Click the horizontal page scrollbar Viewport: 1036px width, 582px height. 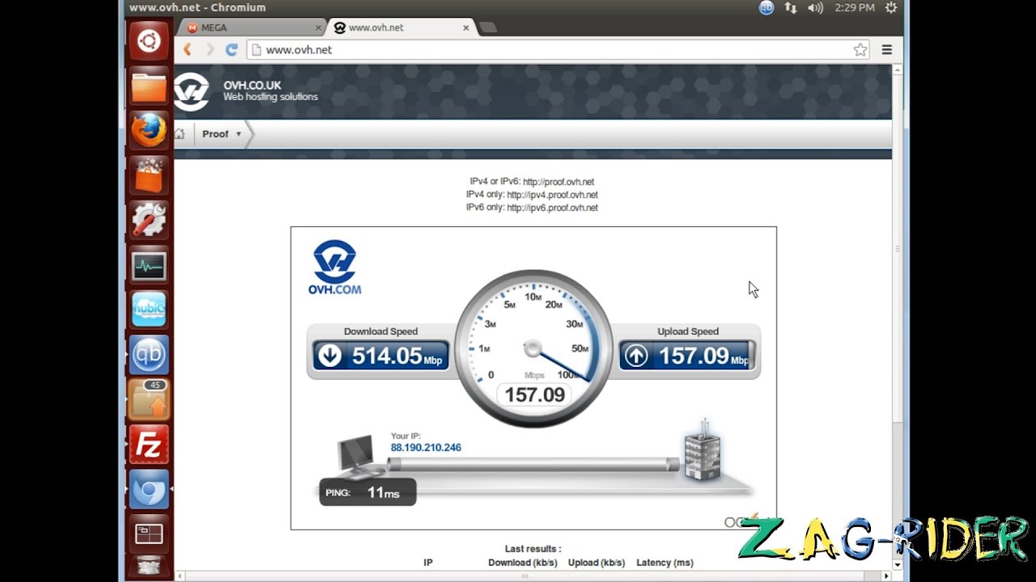(x=524, y=576)
